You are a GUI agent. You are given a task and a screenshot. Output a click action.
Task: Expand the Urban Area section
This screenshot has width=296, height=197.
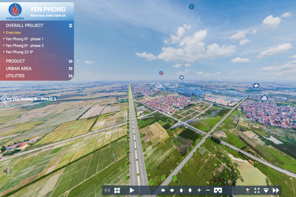pos(71,68)
